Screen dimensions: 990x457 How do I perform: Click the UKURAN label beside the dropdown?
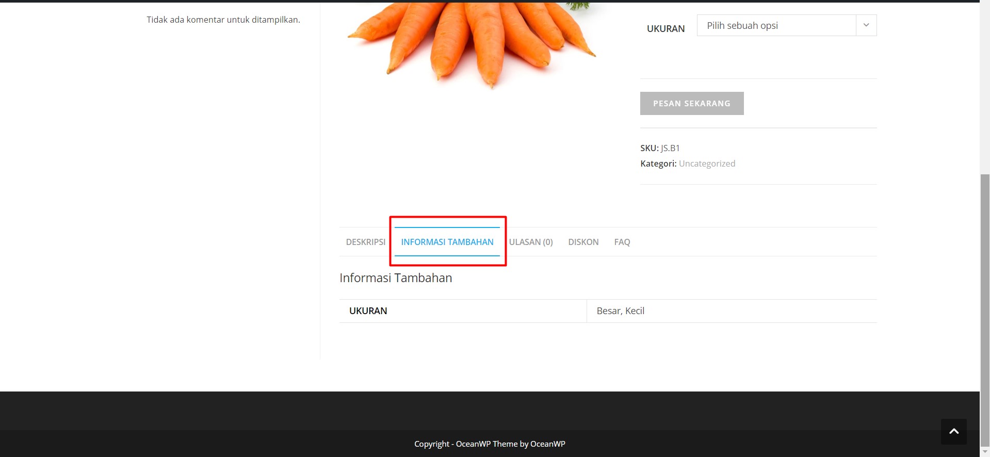coord(666,29)
